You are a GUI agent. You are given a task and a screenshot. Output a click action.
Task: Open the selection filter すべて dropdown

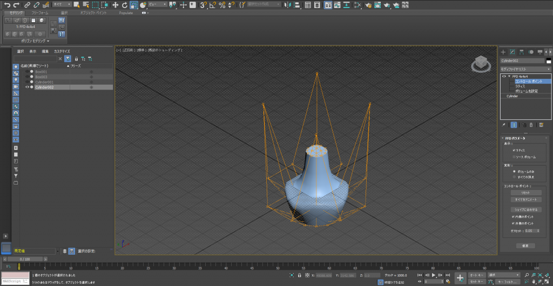pos(62,4)
